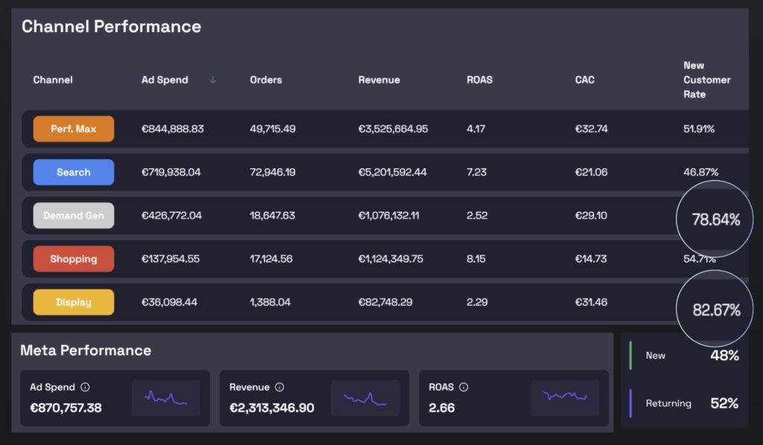Click Display revenue €82,748.29
This screenshot has width=763, height=445.
(385, 301)
